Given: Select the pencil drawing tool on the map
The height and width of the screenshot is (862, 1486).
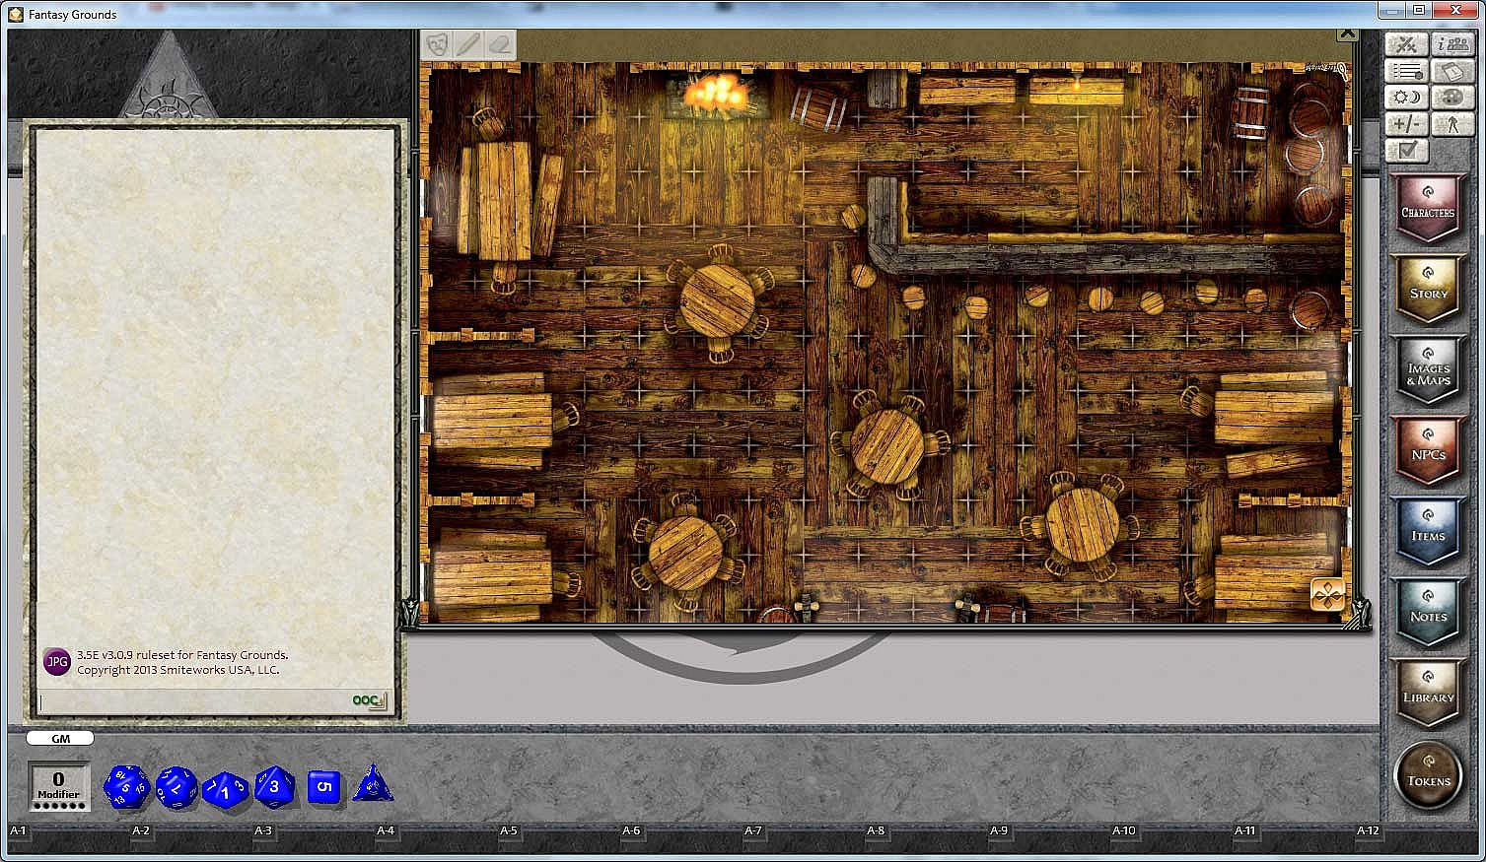Looking at the screenshot, I should click(468, 44).
